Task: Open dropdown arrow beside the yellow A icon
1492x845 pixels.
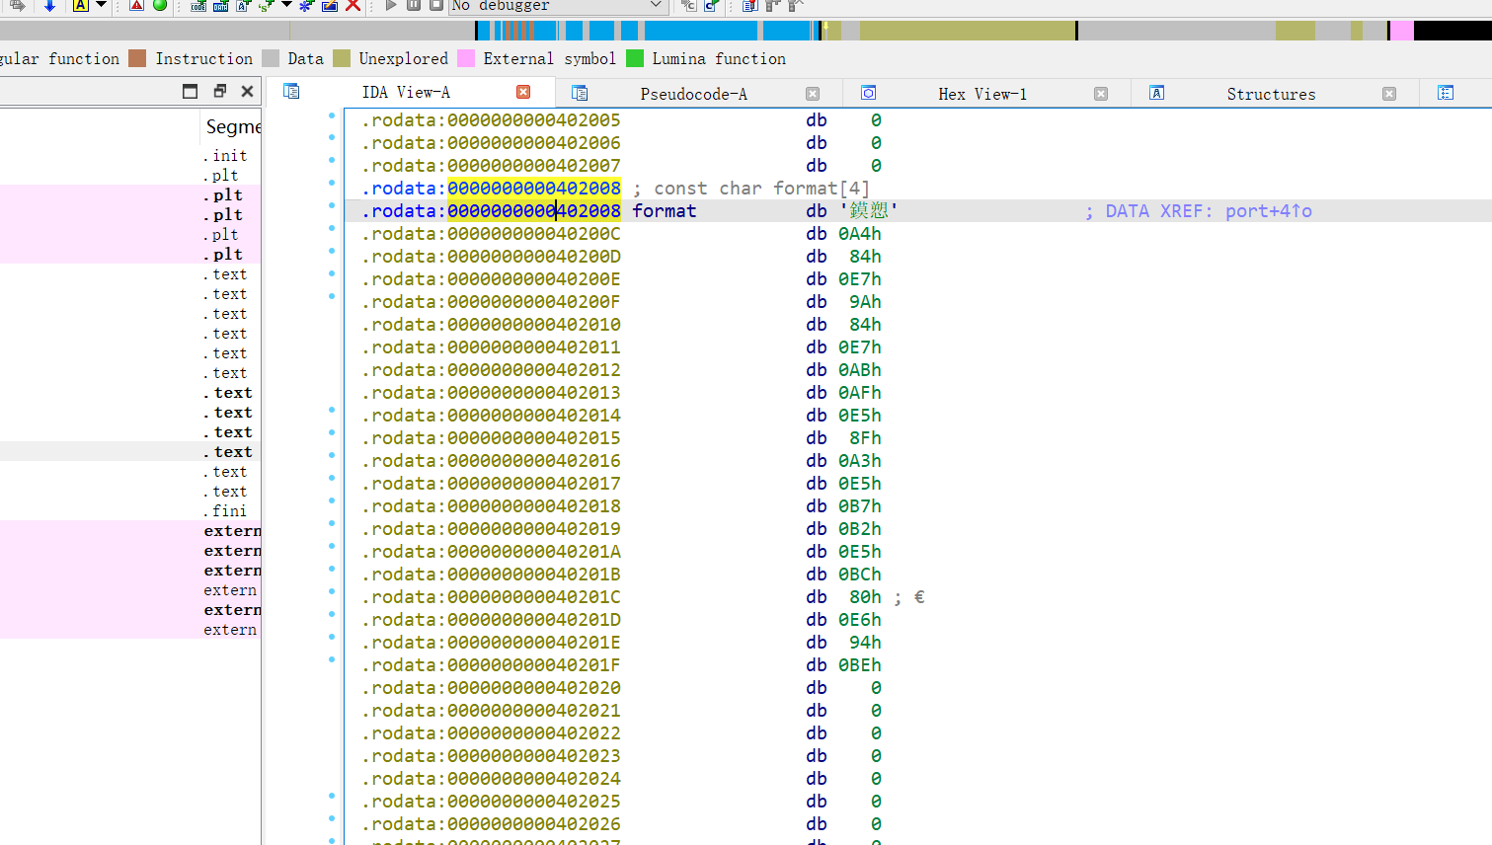Action: click(x=101, y=5)
